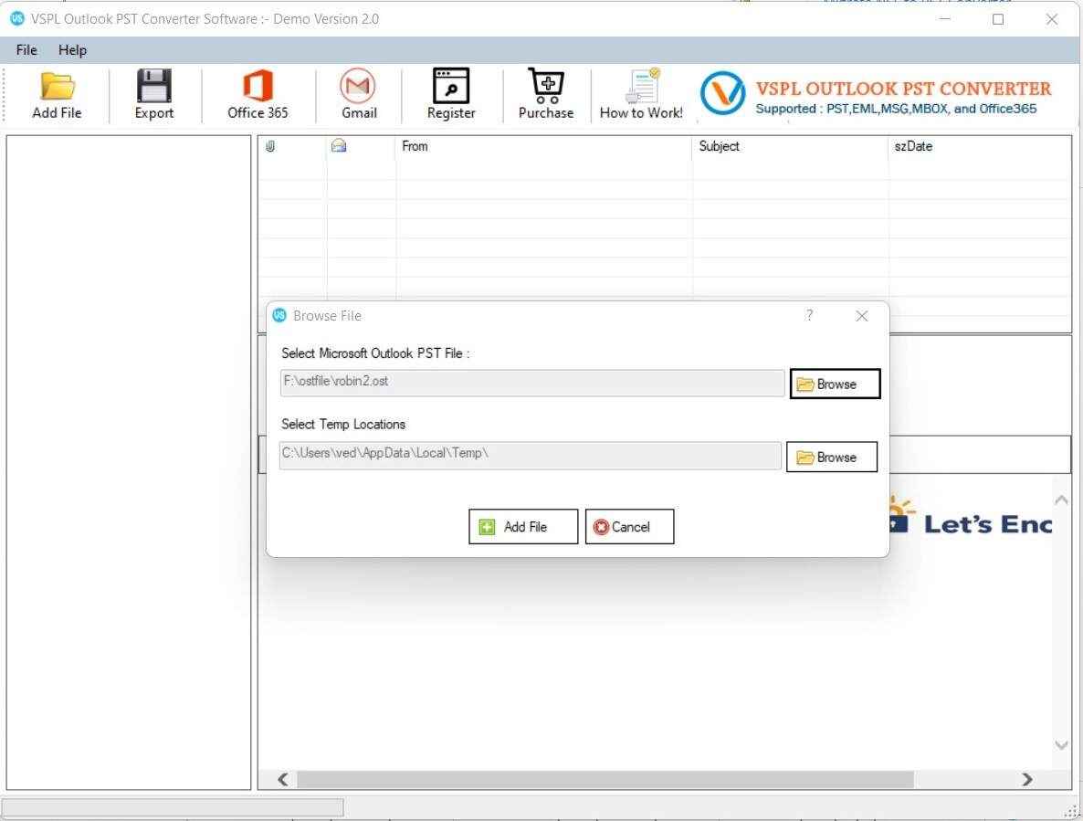Click the envelope column header icon
This screenshot has width=1083, height=821.
[x=339, y=146]
